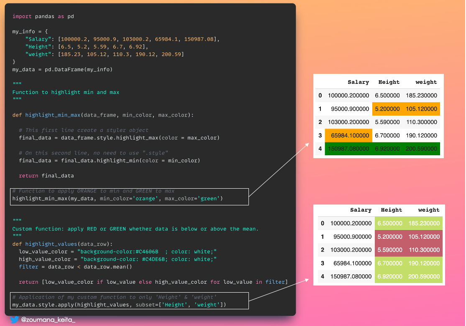Click the Twitter bird icon

point(14,320)
